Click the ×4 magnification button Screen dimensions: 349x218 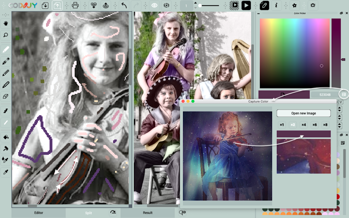point(304,125)
